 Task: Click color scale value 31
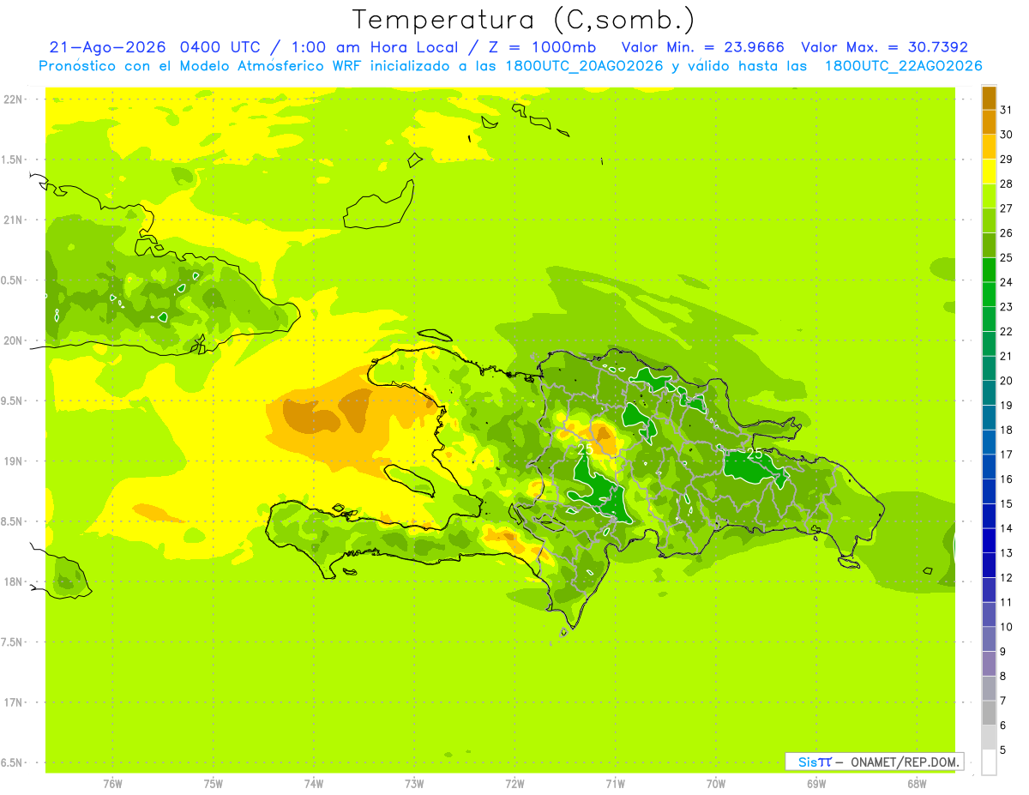pos(1006,110)
